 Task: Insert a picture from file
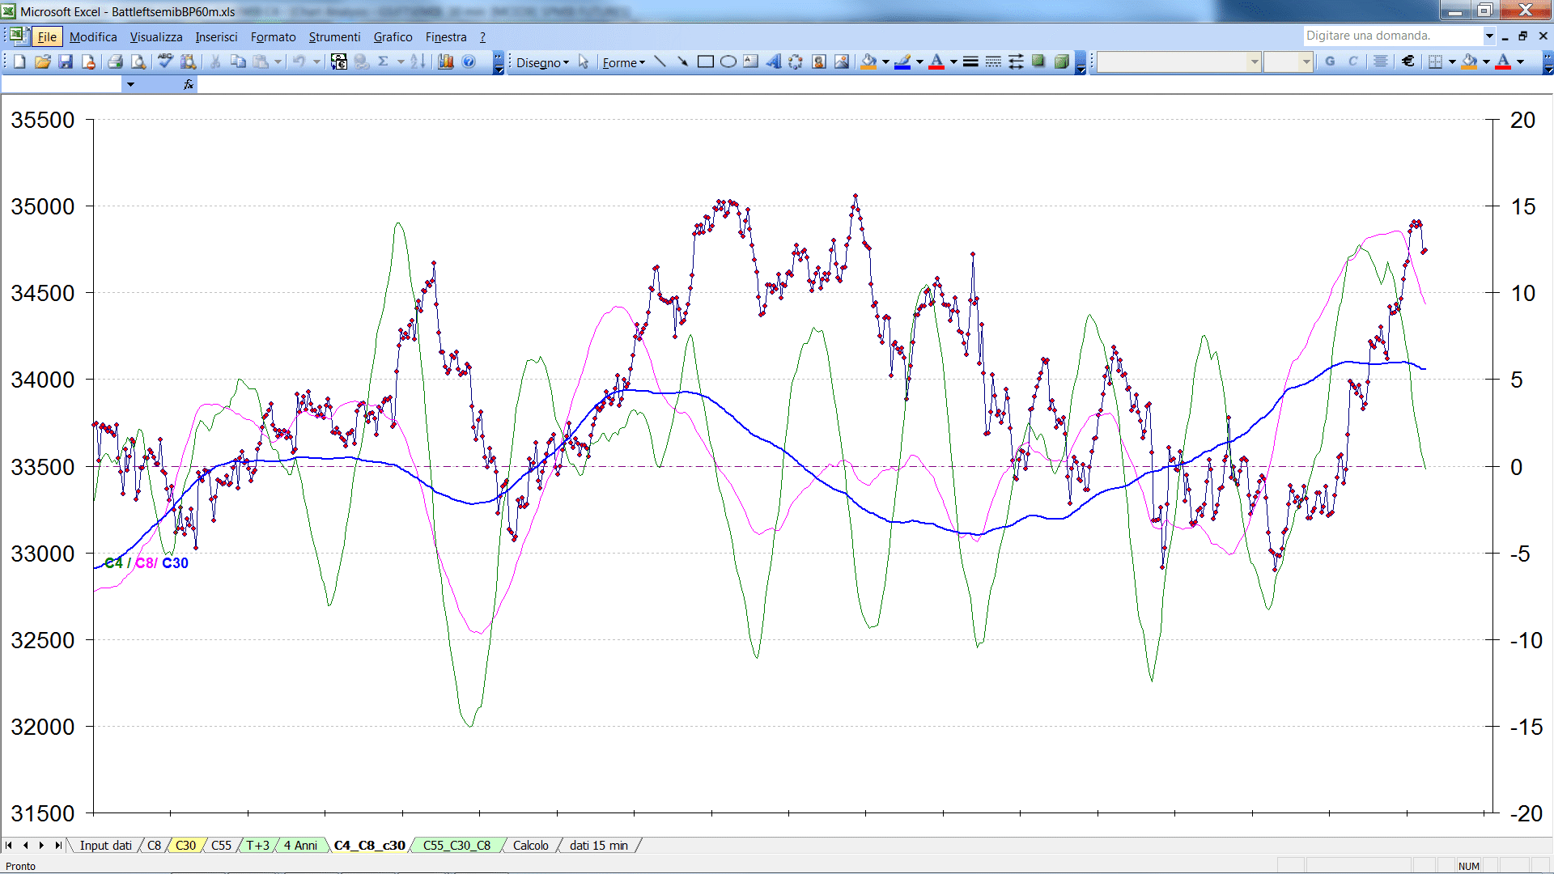[x=842, y=62]
